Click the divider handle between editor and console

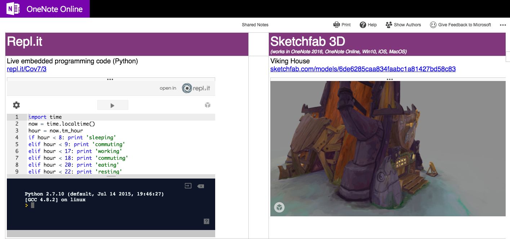pos(111,176)
